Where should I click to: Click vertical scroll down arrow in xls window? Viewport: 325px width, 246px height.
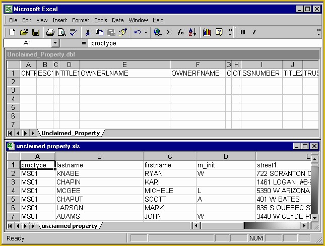pyautogui.click(x=314, y=218)
